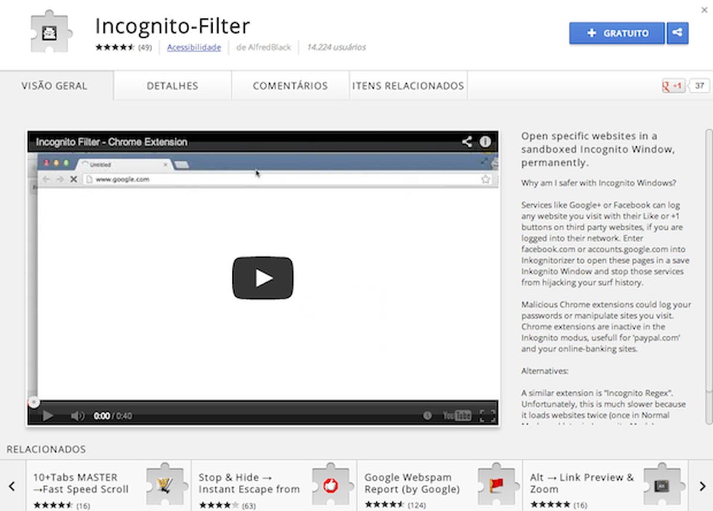Open the video info icon on the player

(484, 142)
